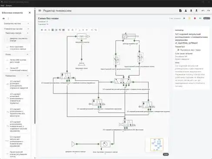Click the 'Редактор пневмосхем' header title

tap(57, 11)
